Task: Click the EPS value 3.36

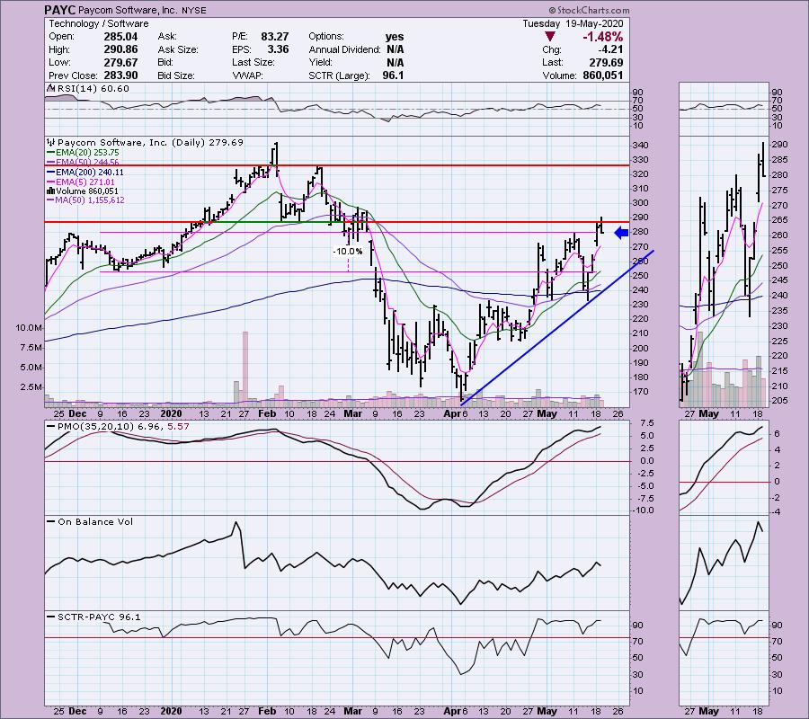Action: (x=278, y=49)
